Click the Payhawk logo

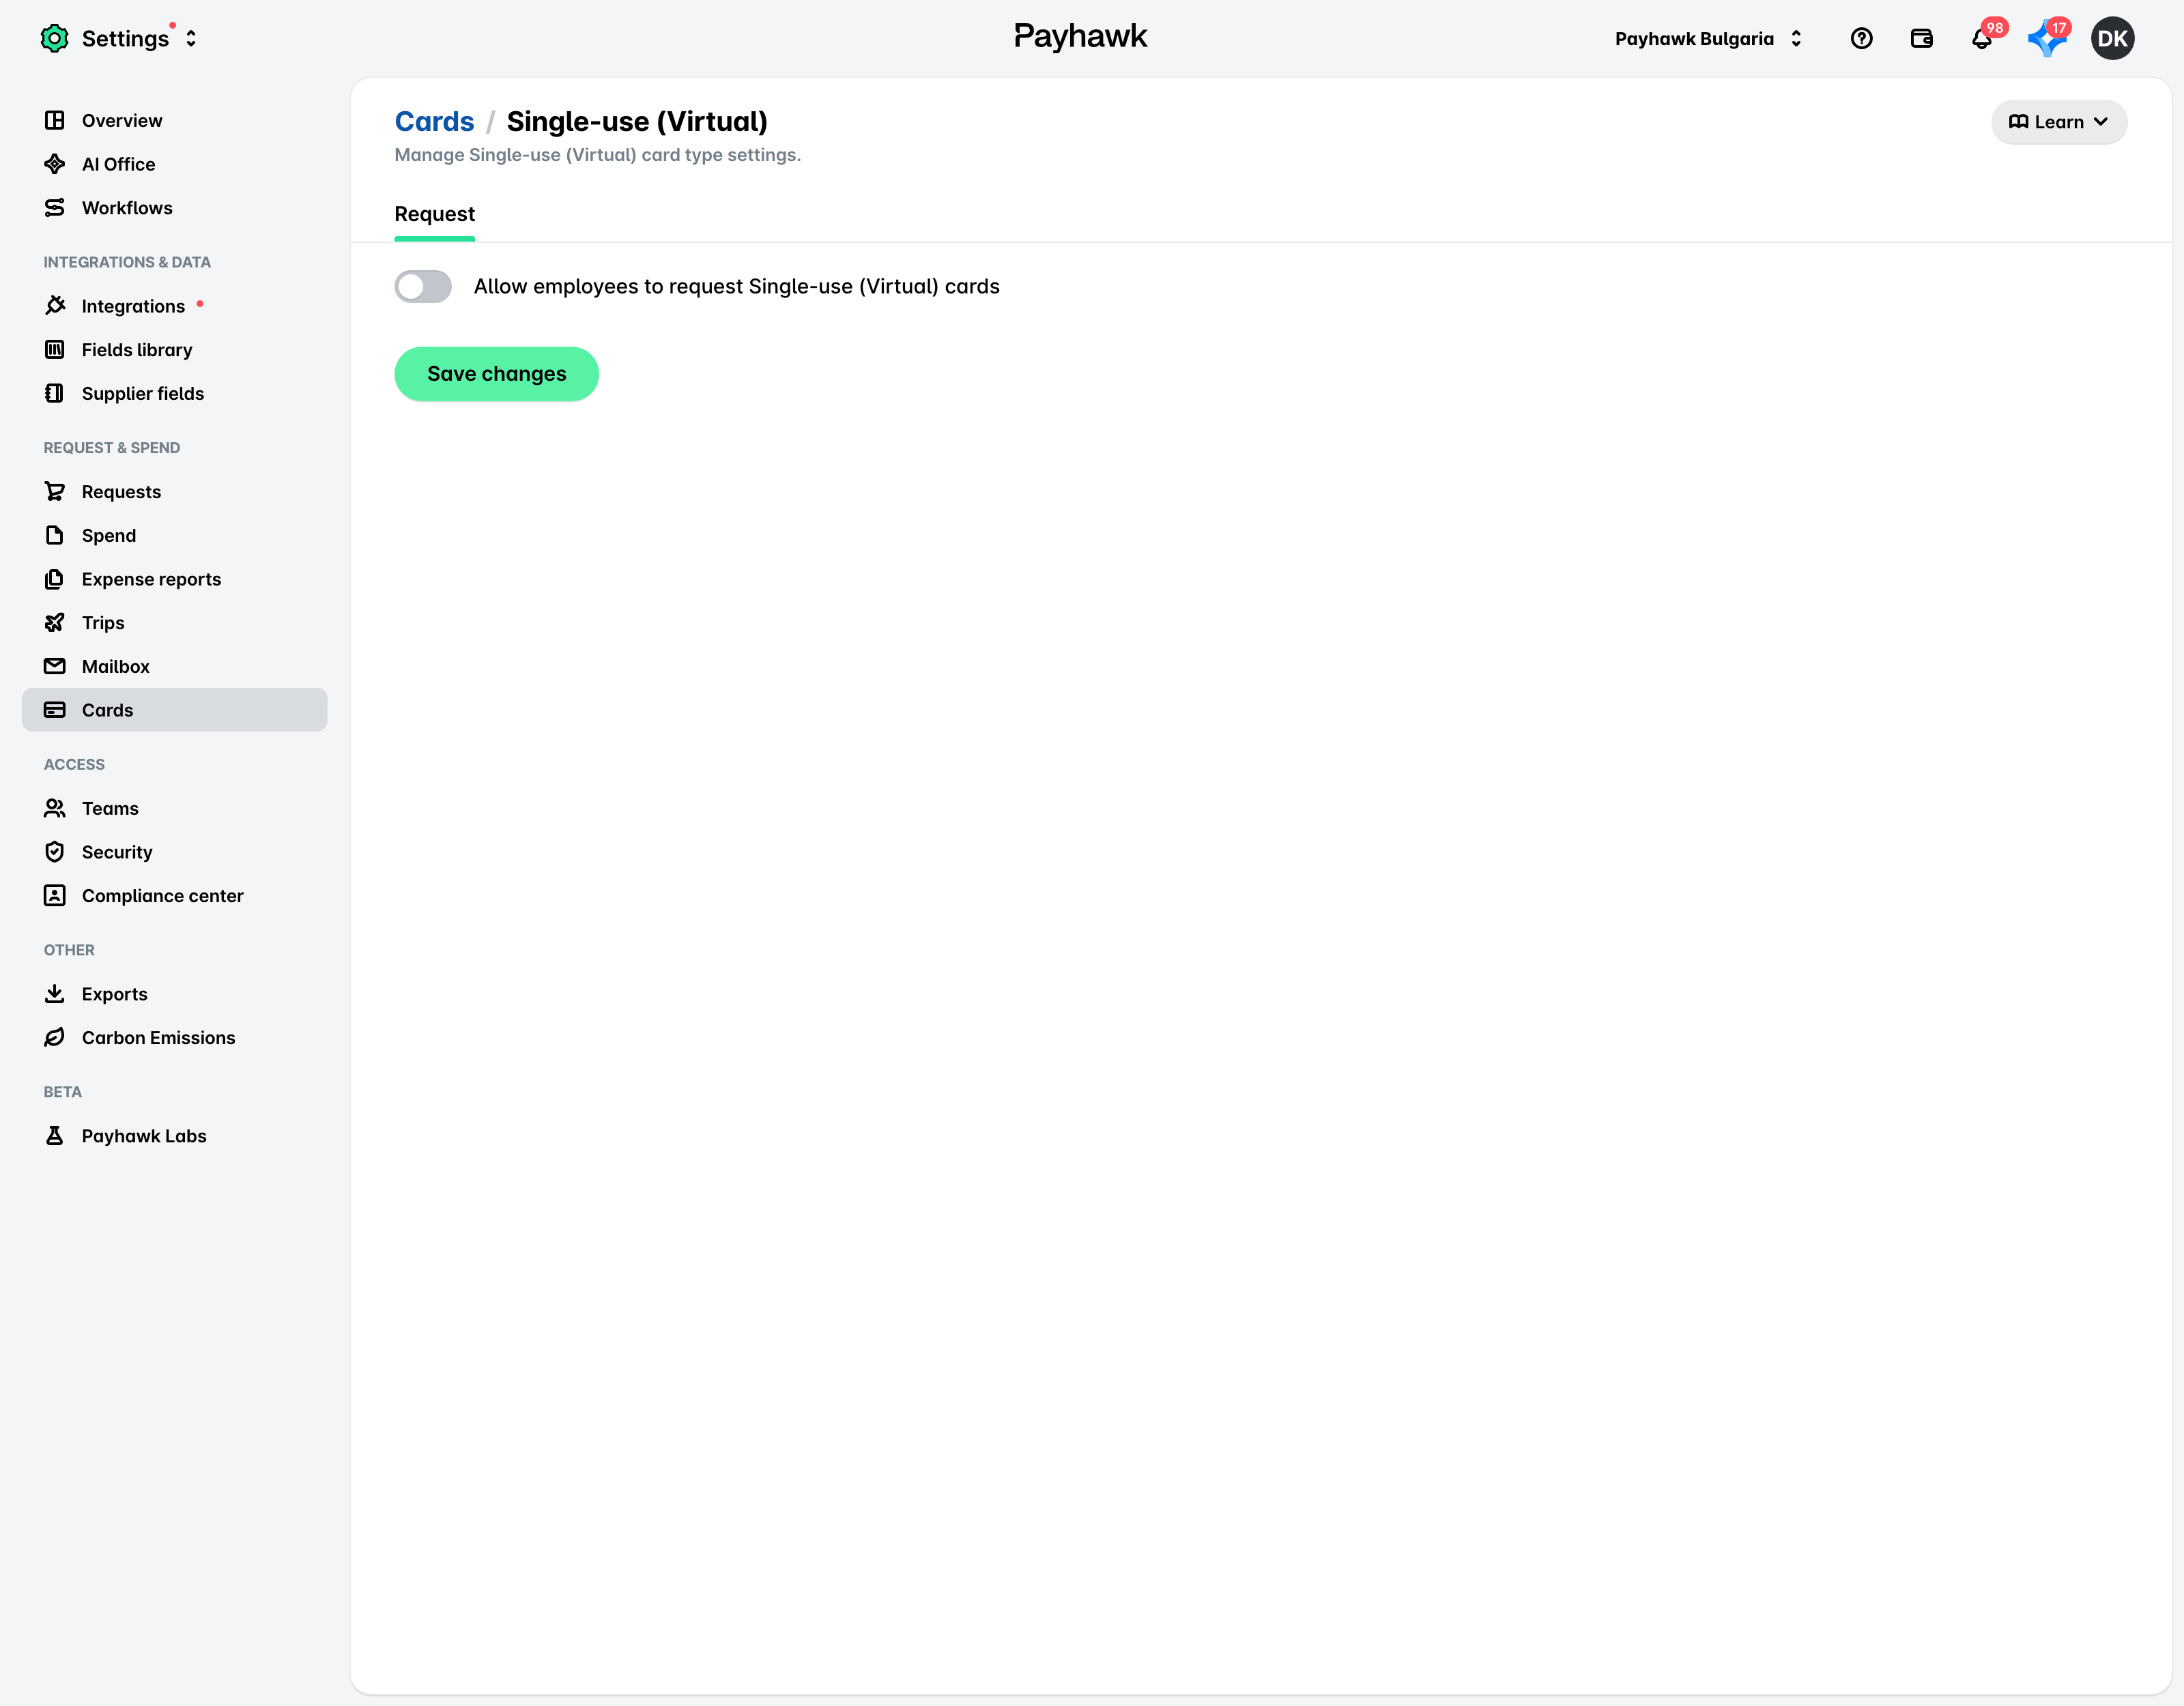[x=1080, y=37]
